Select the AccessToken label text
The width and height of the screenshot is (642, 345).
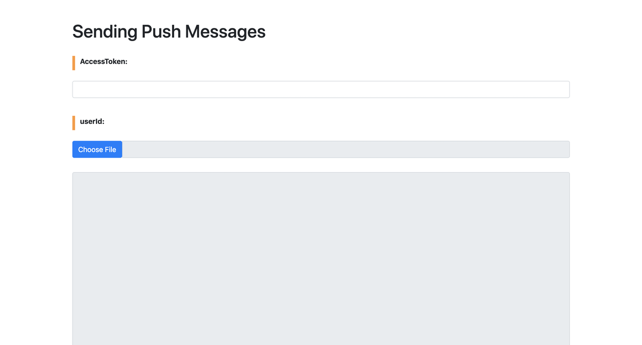104,61
